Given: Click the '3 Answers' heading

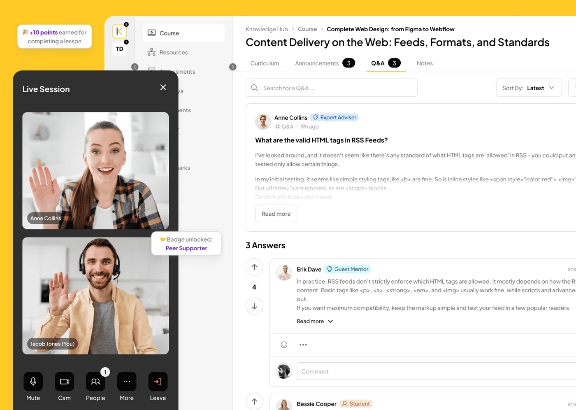Looking at the screenshot, I should [x=265, y=245].
